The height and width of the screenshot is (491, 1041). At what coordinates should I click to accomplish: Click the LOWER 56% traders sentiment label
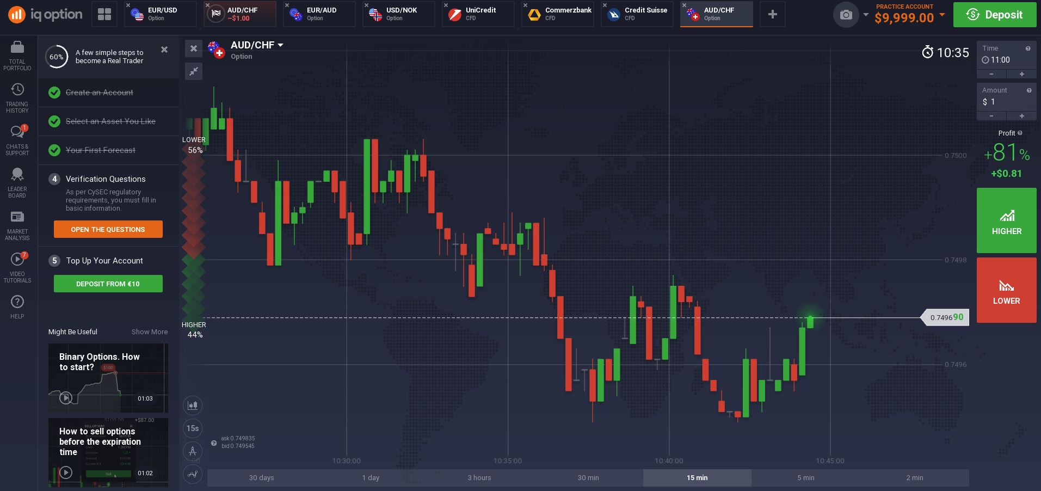194,145
